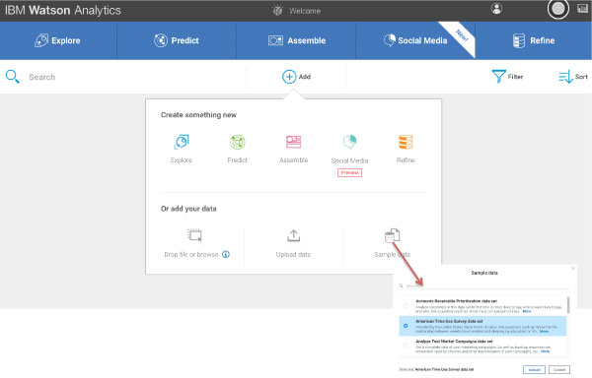
Task: Select Analyze Test Market Campaigns radio button
Action: point(406,346)
